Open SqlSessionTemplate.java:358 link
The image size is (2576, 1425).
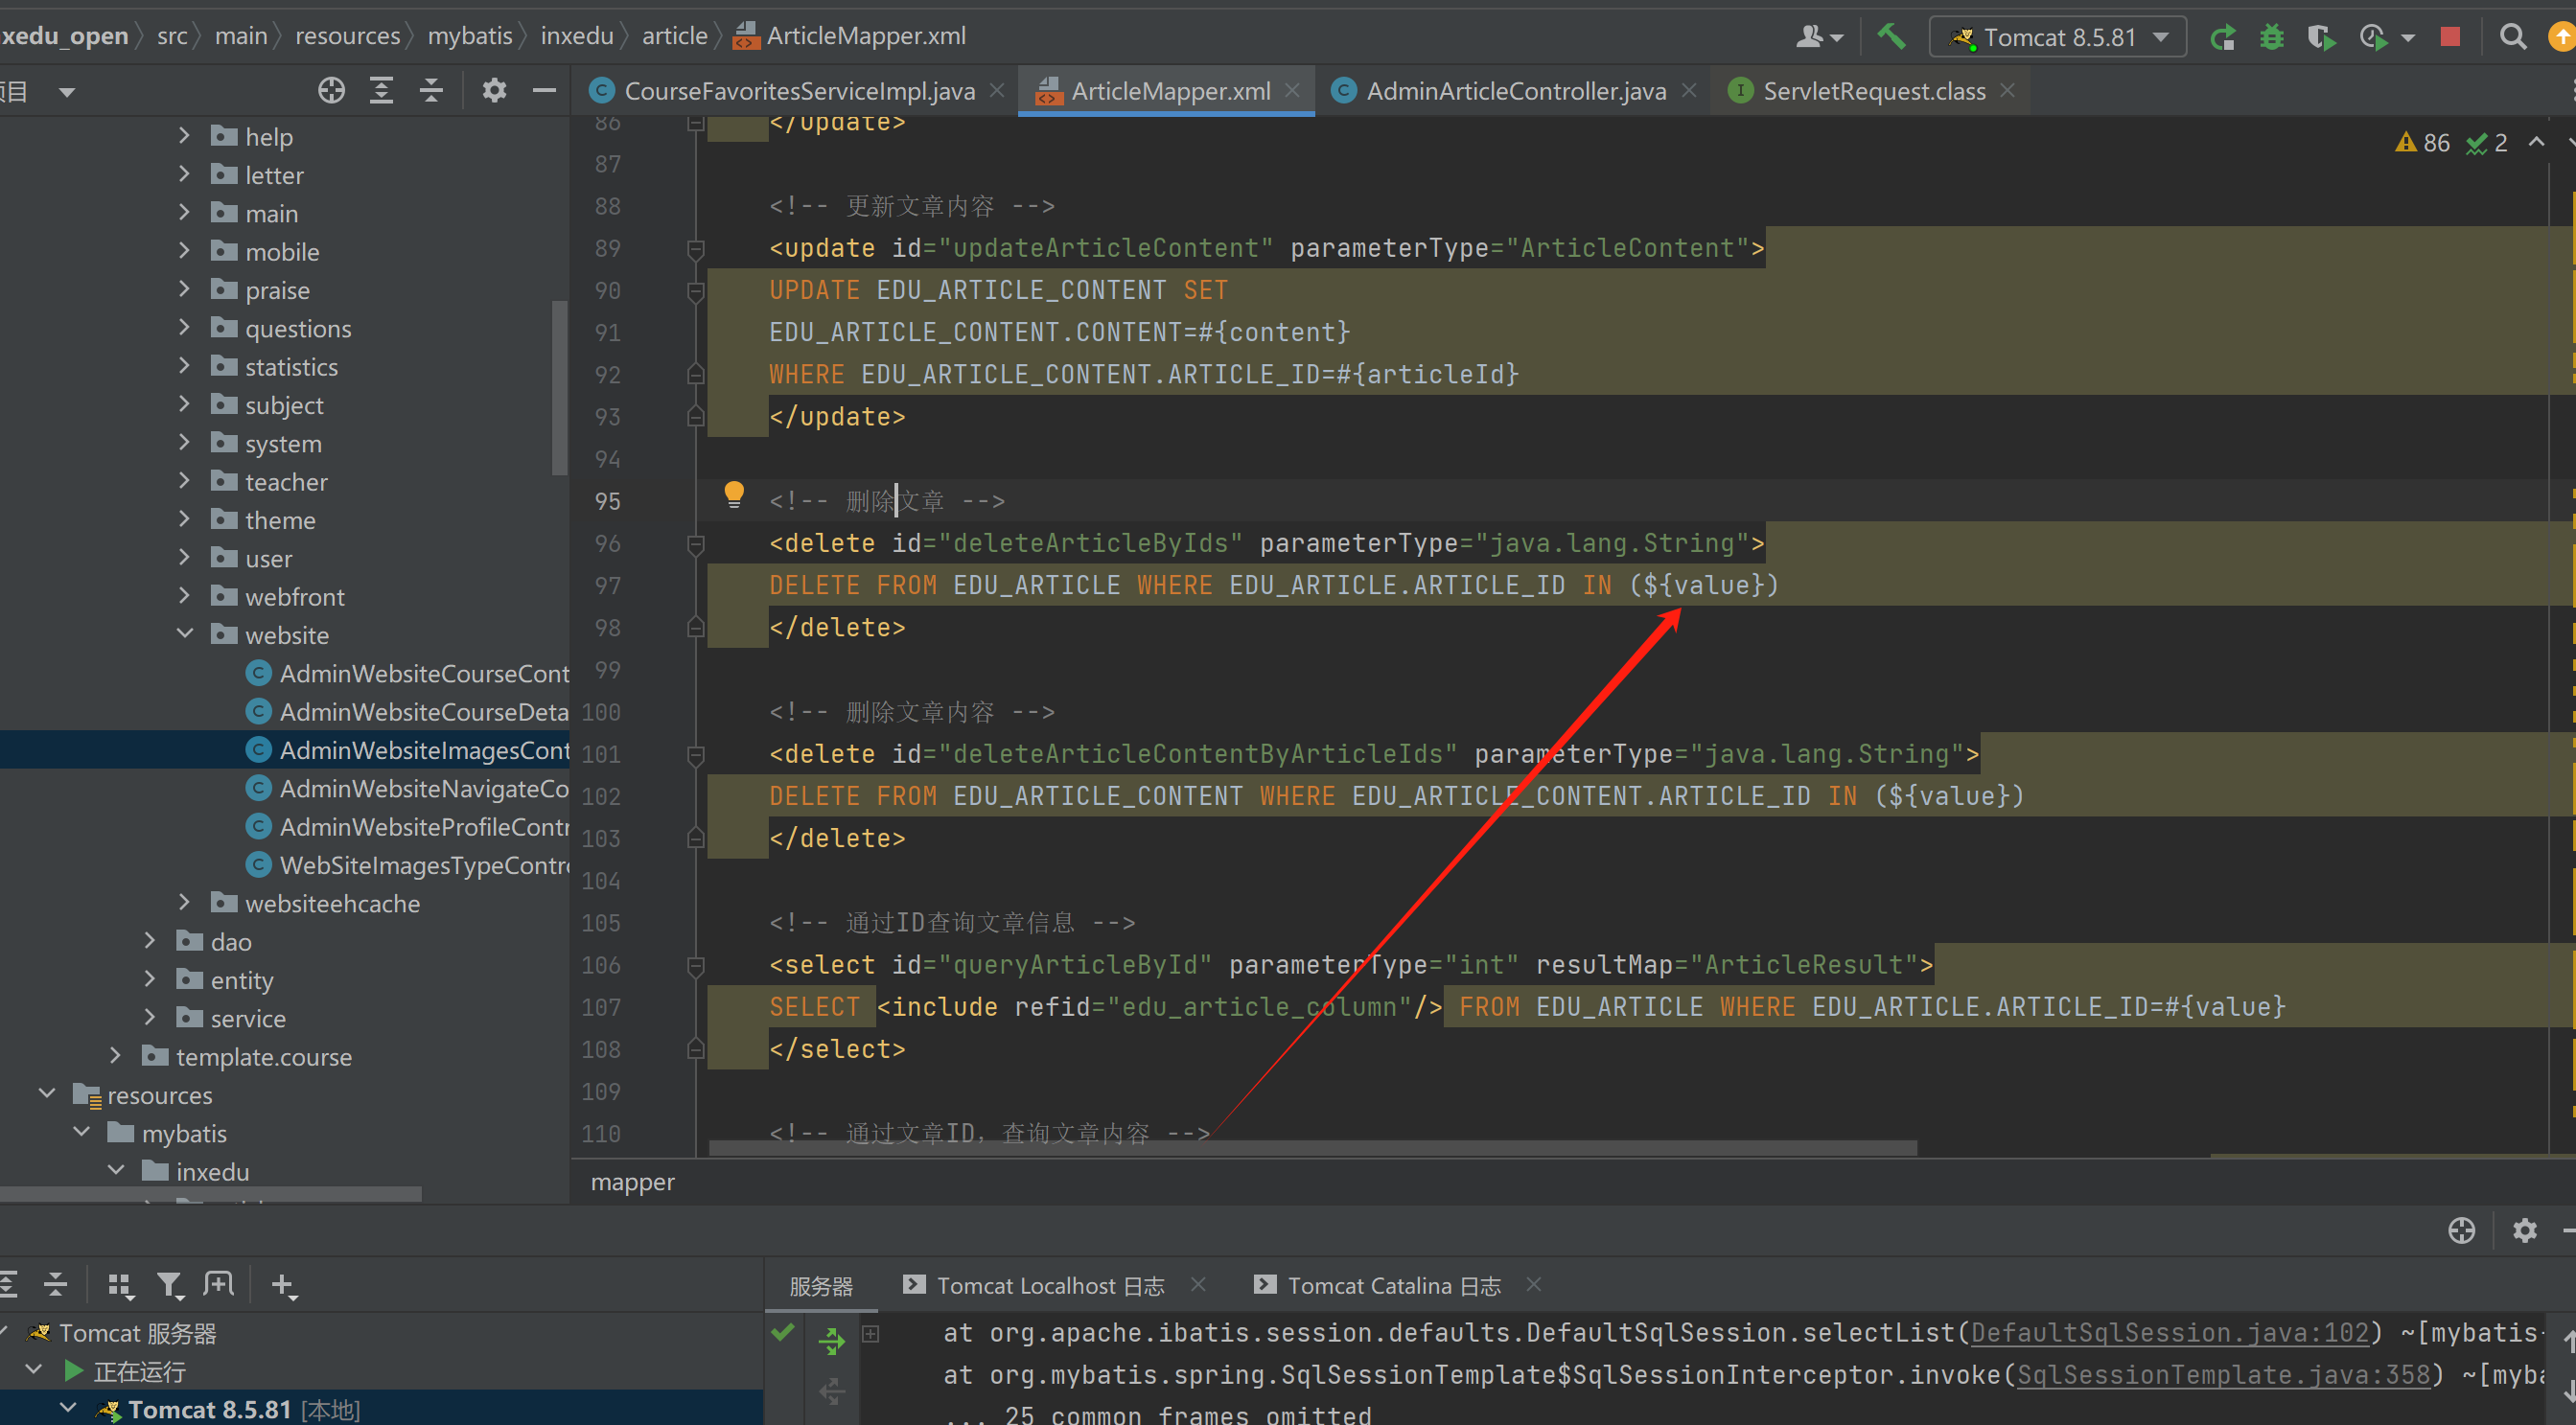2224,1374
